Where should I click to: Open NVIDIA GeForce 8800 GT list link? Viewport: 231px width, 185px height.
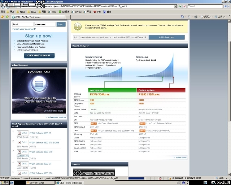point(40,133)
